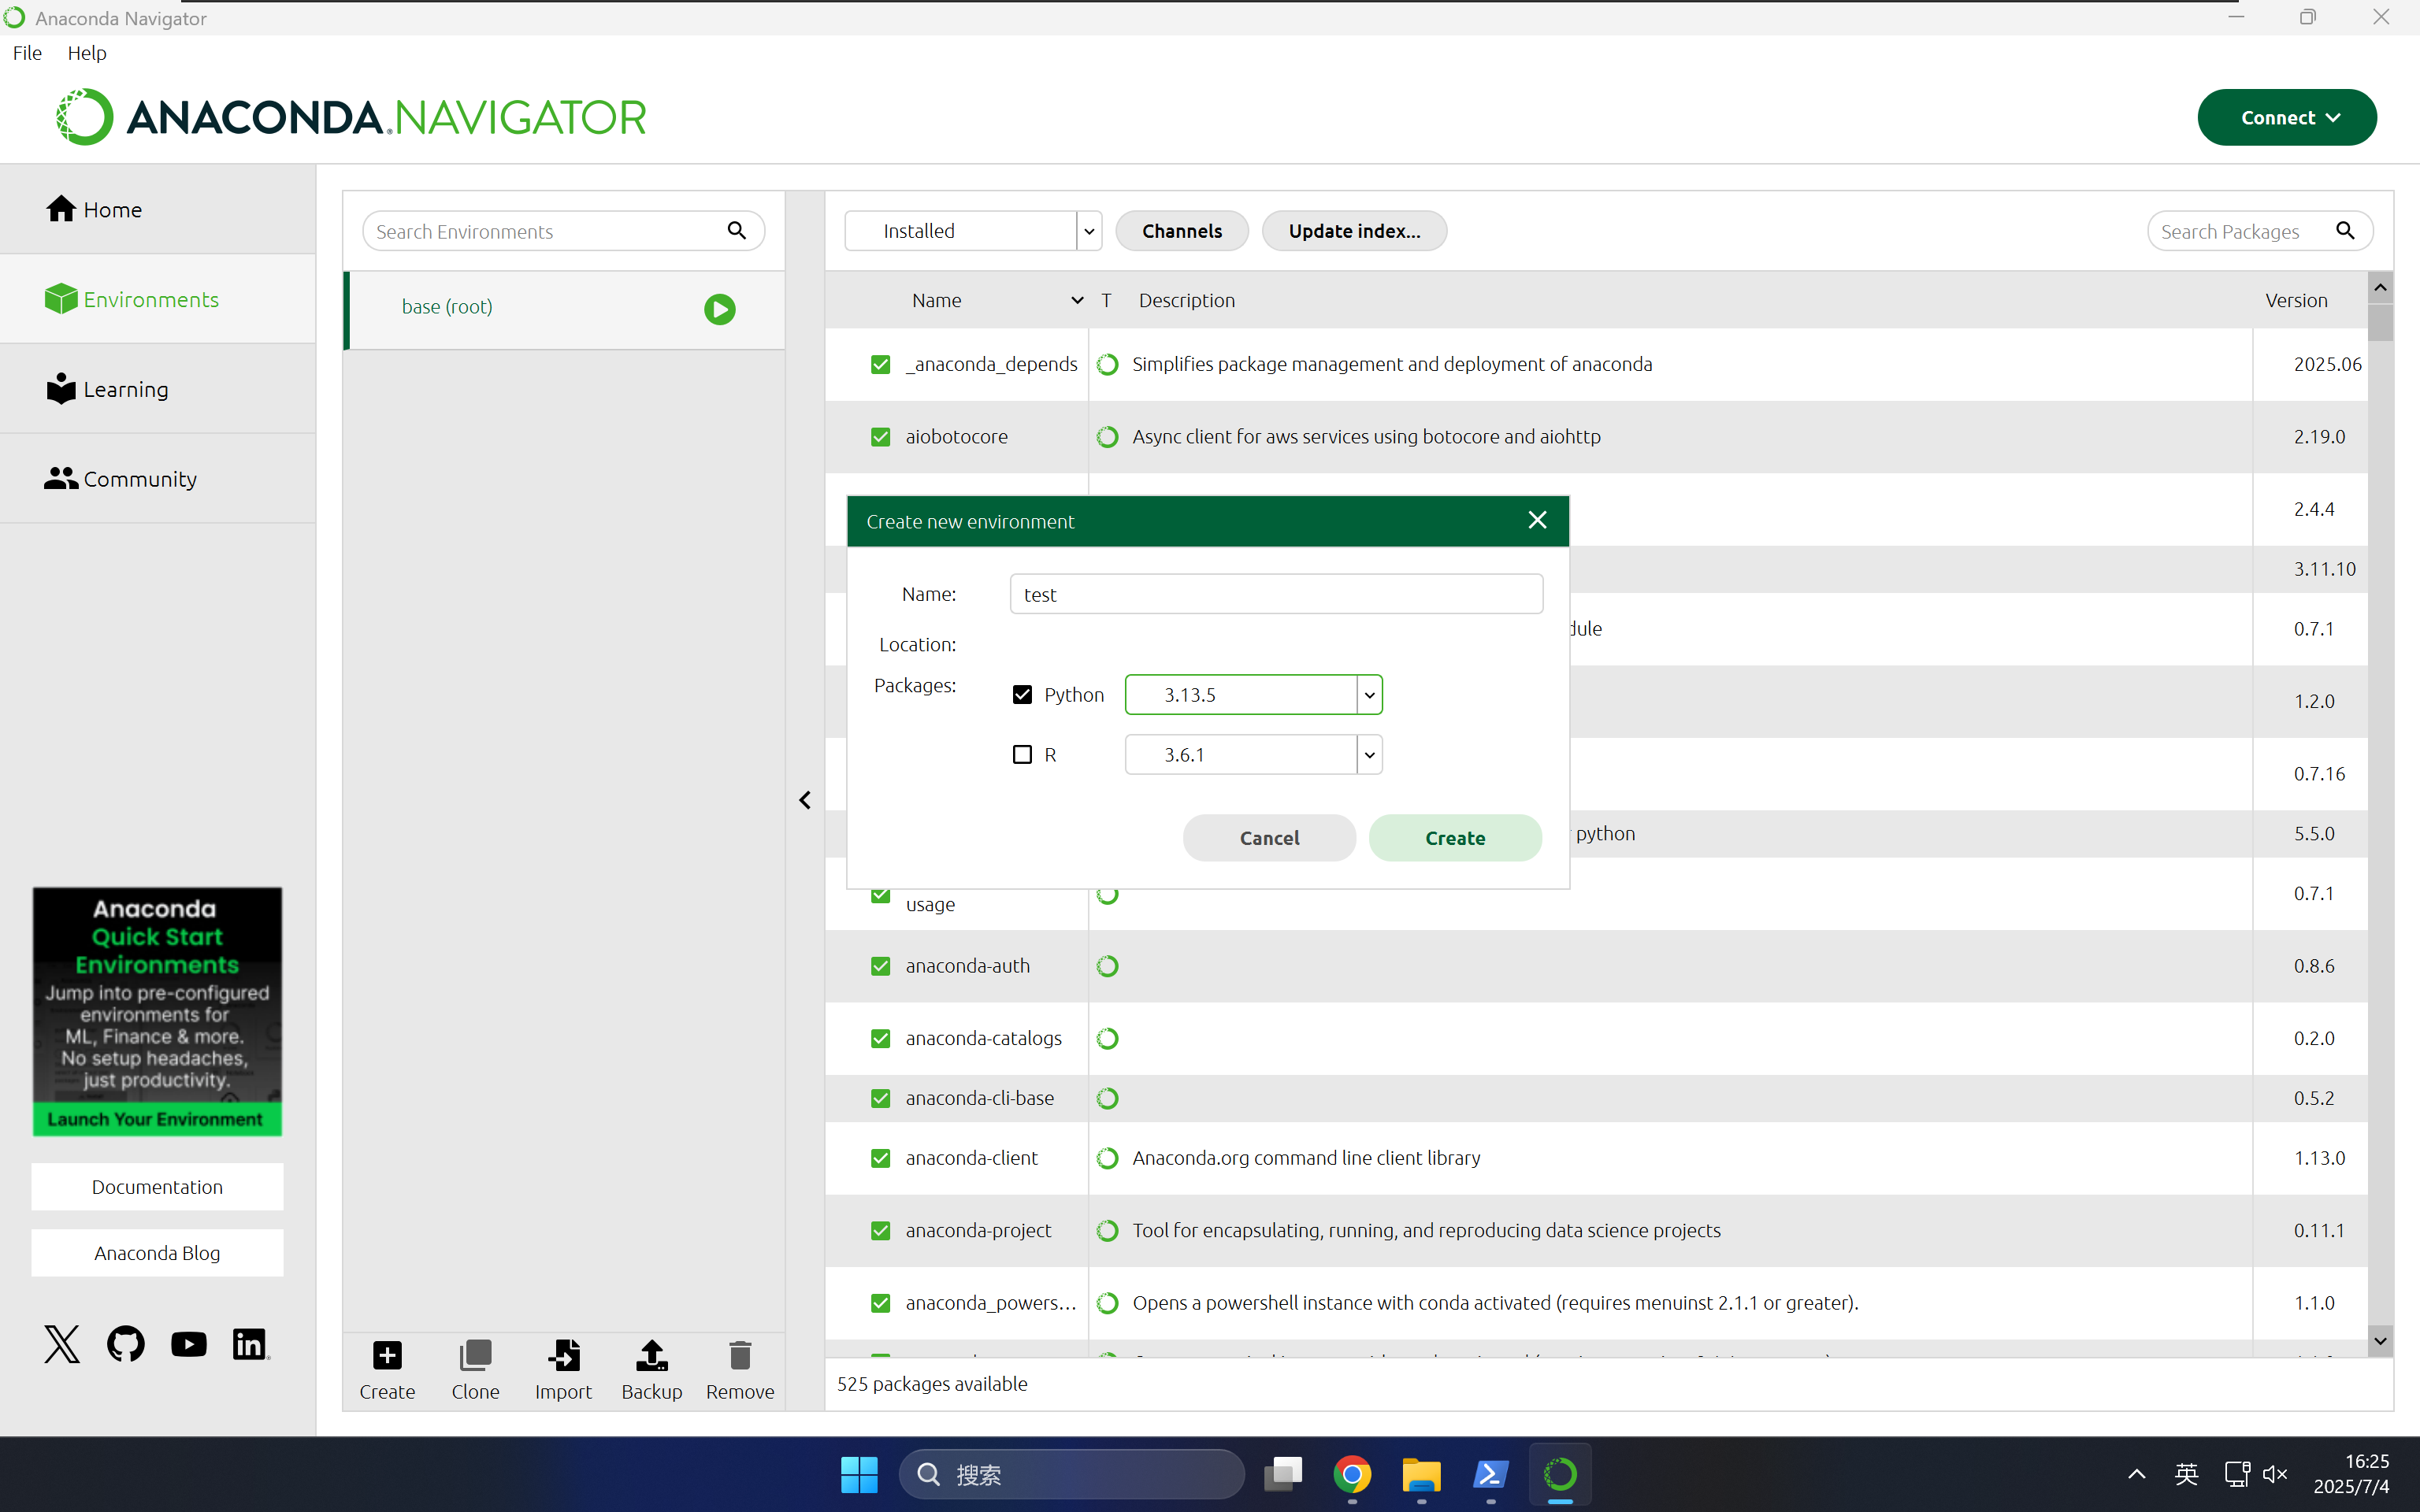Open the Installed packages filter dropdown
Image resolution: width=2420 pixels, height=1512 pixels.
click(x=1088, y=231)
